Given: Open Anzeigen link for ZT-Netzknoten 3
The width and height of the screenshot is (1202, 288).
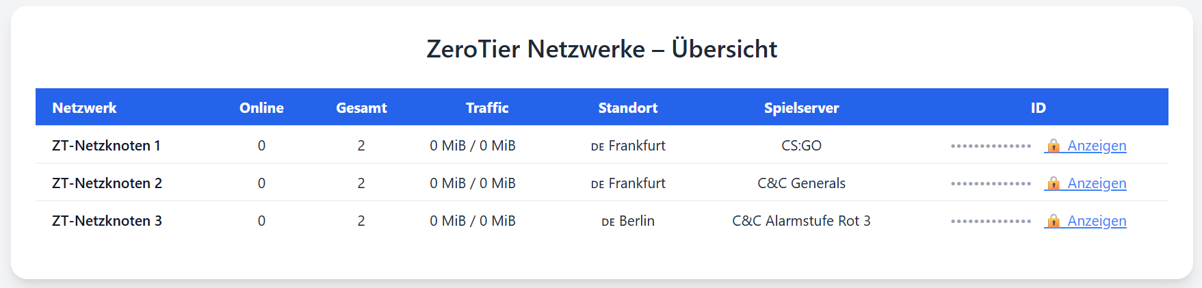Looking at the screenshot, I should 1097,221.
